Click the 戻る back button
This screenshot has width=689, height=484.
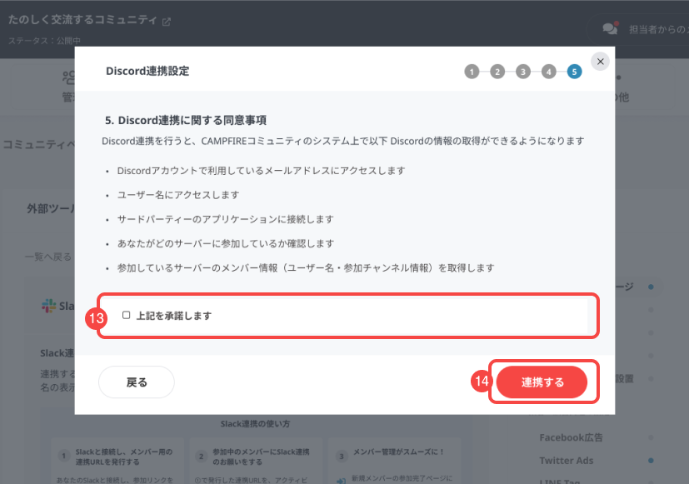137,382
